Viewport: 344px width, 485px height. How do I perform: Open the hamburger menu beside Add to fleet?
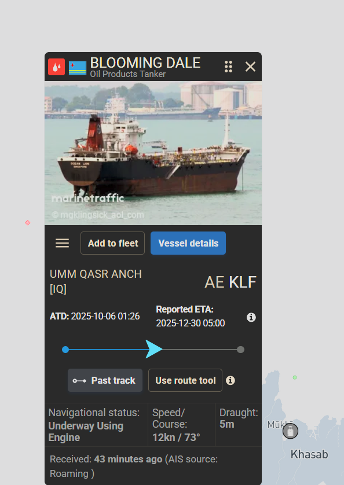pyautogui.click(x=62, y=243)
